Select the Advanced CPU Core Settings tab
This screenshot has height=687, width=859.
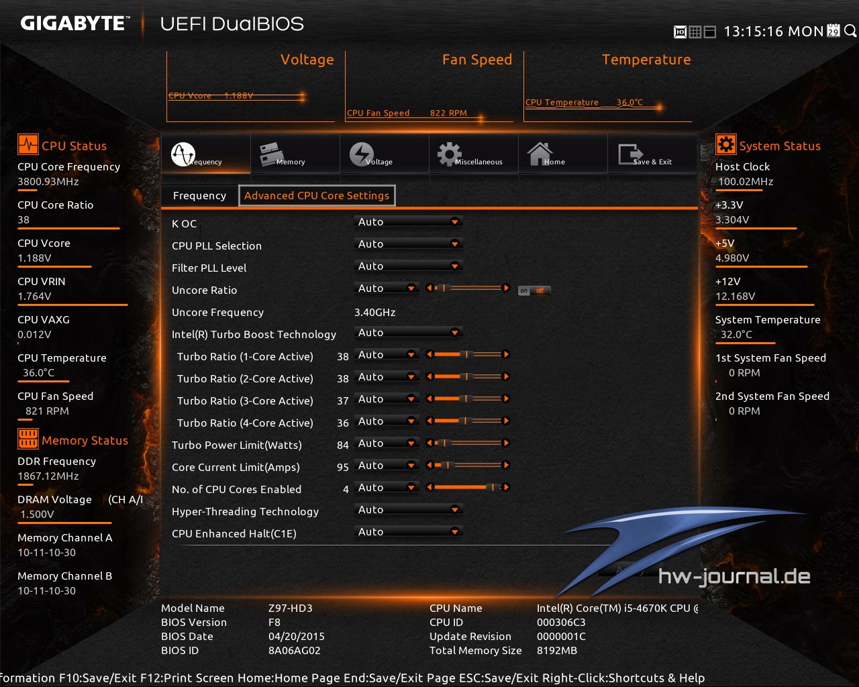[x=317, y=195]
